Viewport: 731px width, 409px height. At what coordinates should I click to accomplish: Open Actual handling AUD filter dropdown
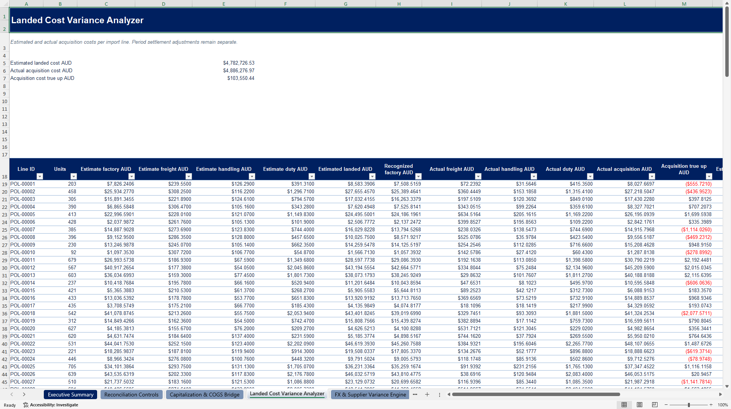point(534,177)
